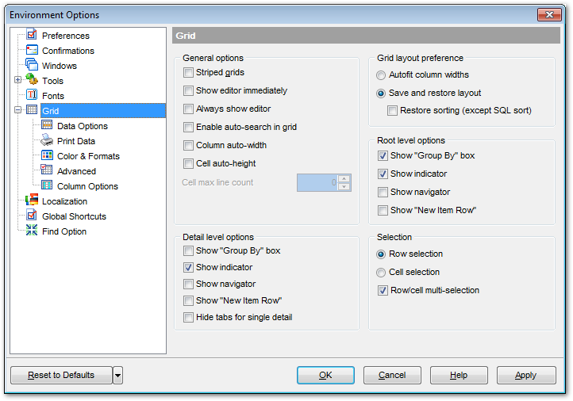Confirm with the OK button
Image resolution: width=573 pixels, height=401 pixels.
tap(325, 376)
